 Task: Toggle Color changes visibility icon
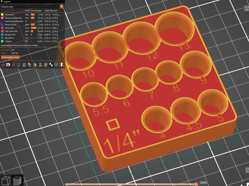(35, 65)
